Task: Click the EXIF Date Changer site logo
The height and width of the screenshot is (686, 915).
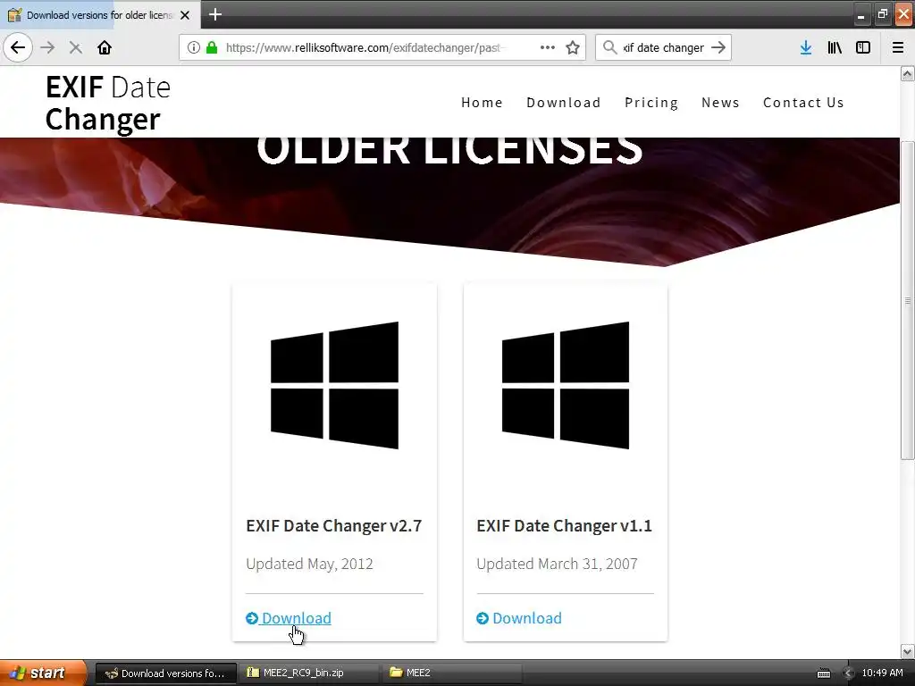Action: pos(108,104)
